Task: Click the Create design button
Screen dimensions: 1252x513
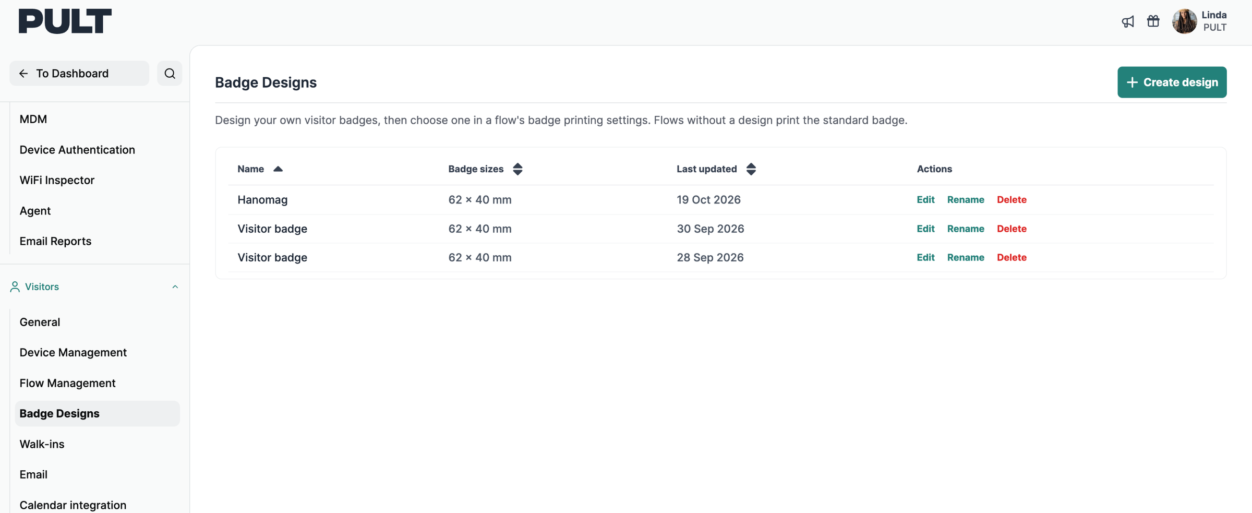Action: pos(1172,82)
